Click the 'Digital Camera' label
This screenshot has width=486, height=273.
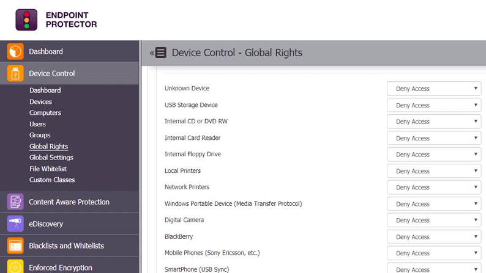pyautogui.click(x=184, y=220)
